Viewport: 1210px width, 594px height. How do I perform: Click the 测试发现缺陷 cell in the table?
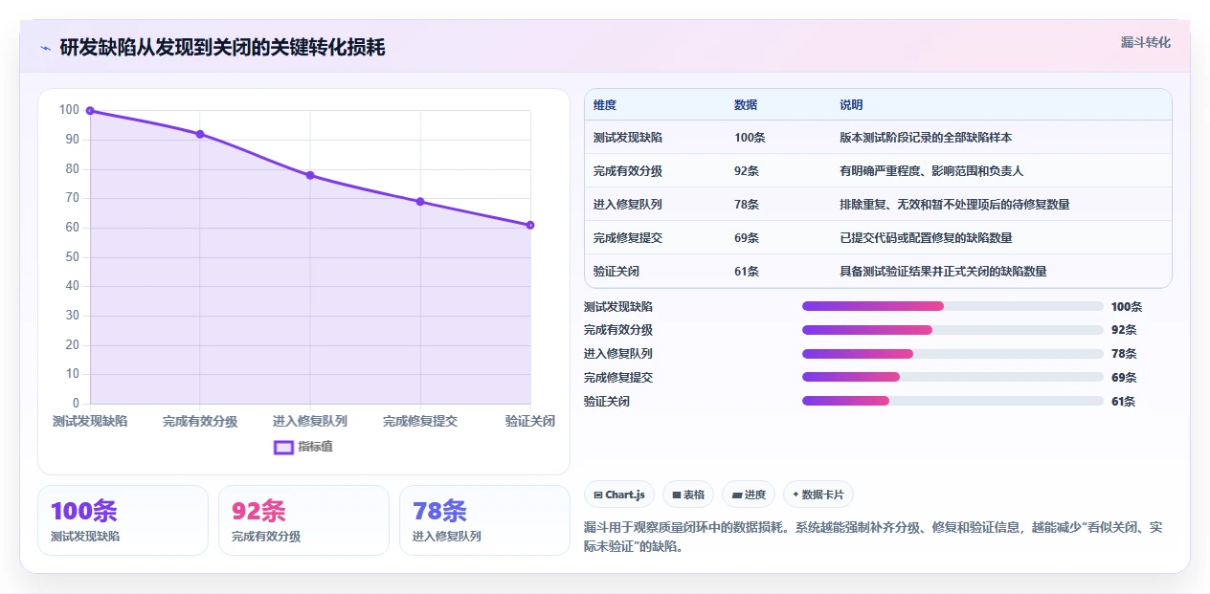[628, 138]
